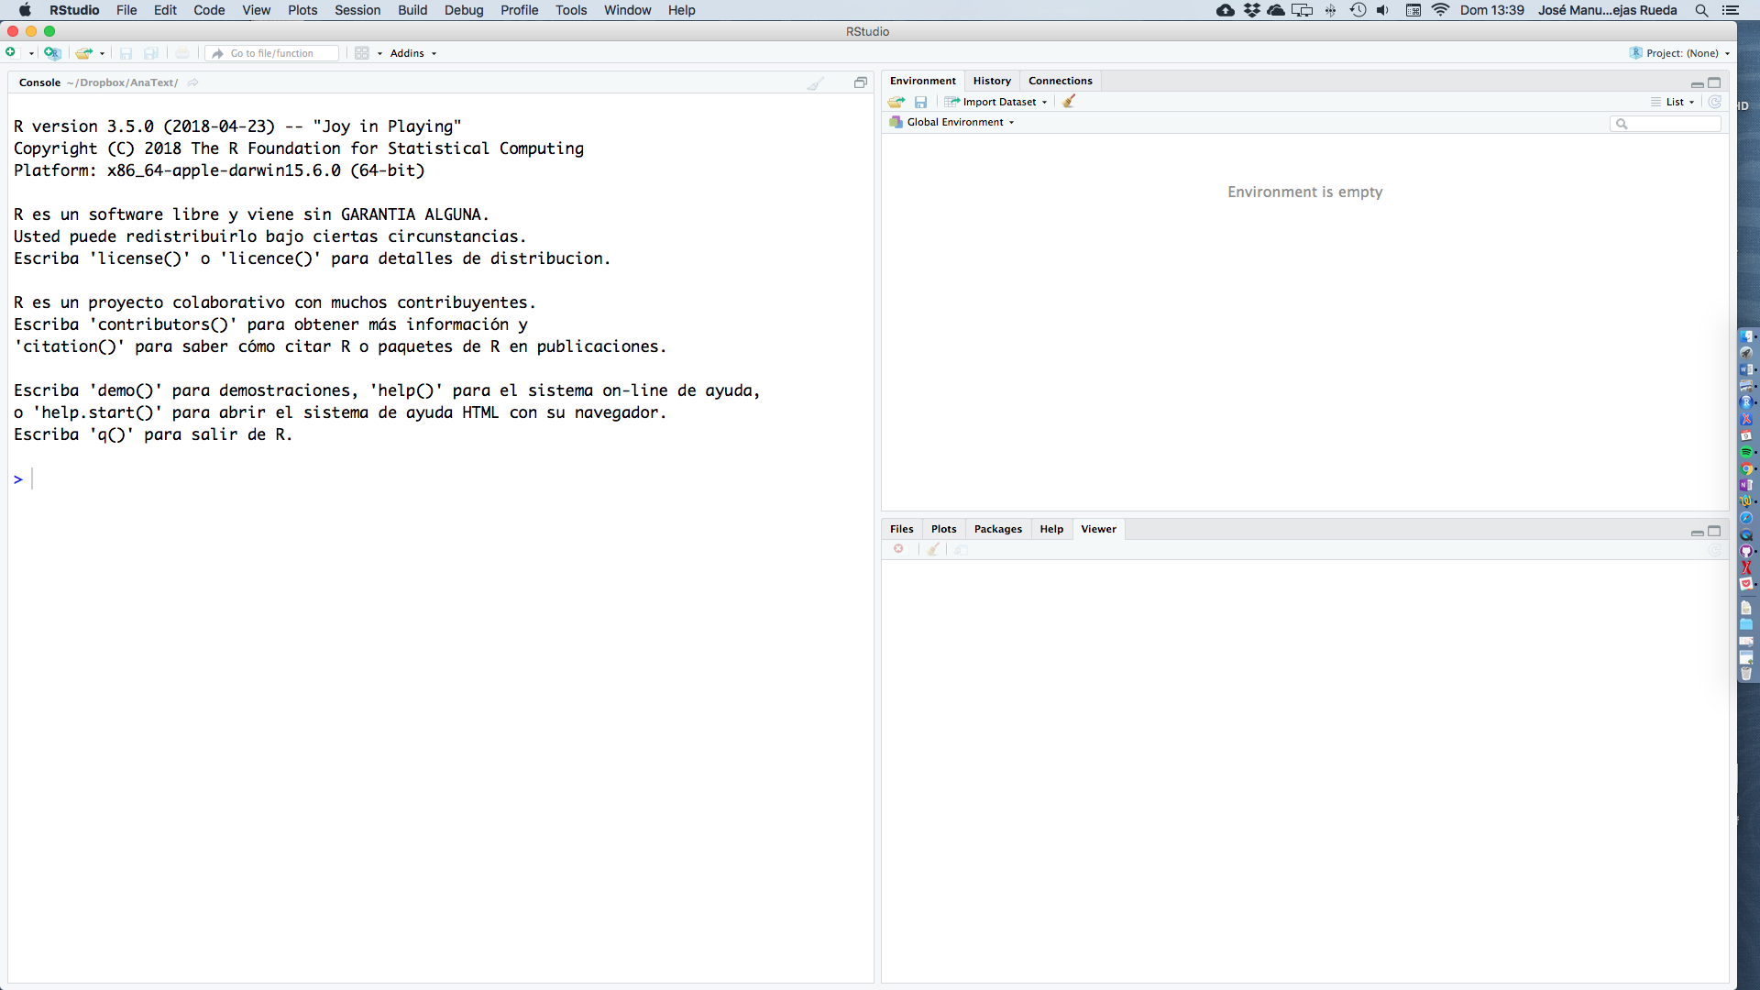Click the console prompt input line
The width and height of the screenshot is (1760, 990).
click(x=440, y=478)
